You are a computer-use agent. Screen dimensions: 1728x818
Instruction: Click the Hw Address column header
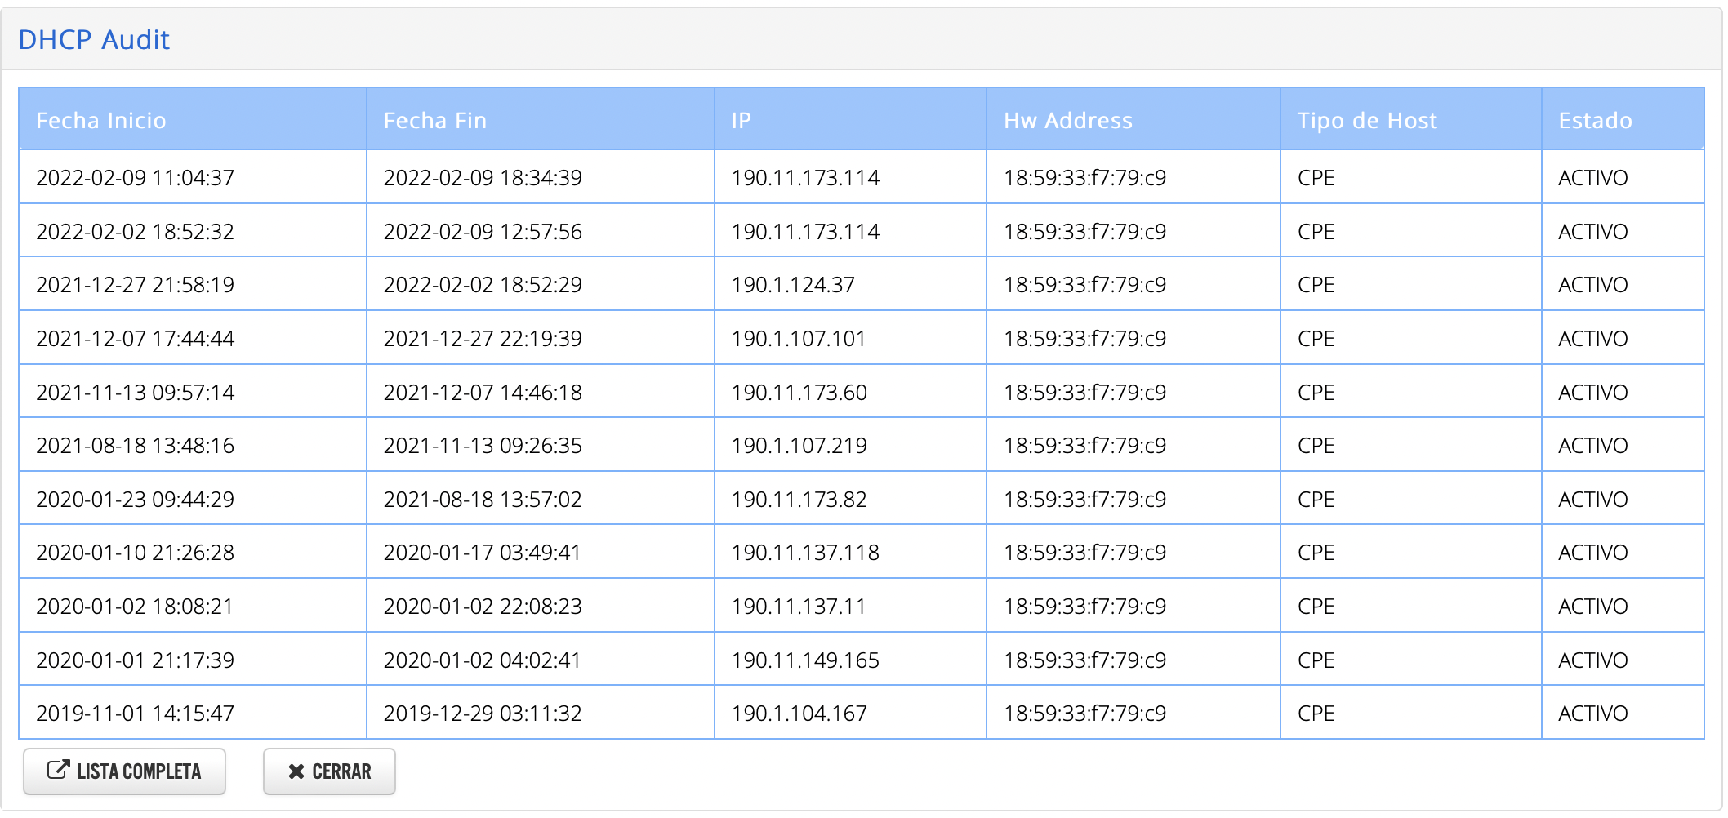pyautogui.click(x=1068, y=121)
